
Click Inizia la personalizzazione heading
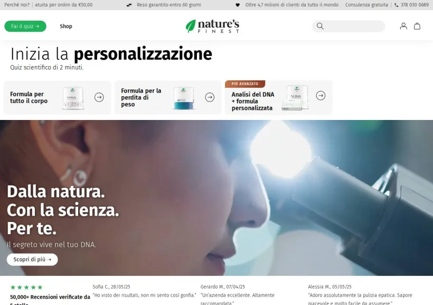111,53
